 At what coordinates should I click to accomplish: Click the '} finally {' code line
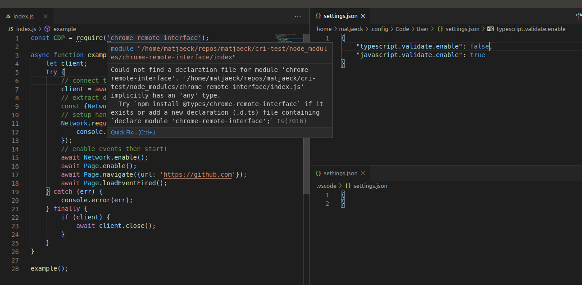pyautogui.click(x=67, y=209)
